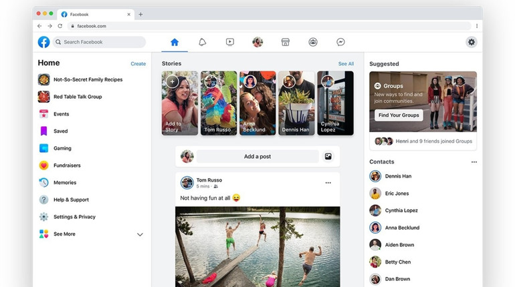
Task: Open Tom Russo's post options menu
Action: 328,183
